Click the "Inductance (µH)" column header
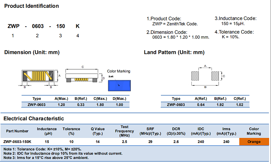Image resolution: width=271 pixels, height=164 pixels. click(x=47, y=131)
